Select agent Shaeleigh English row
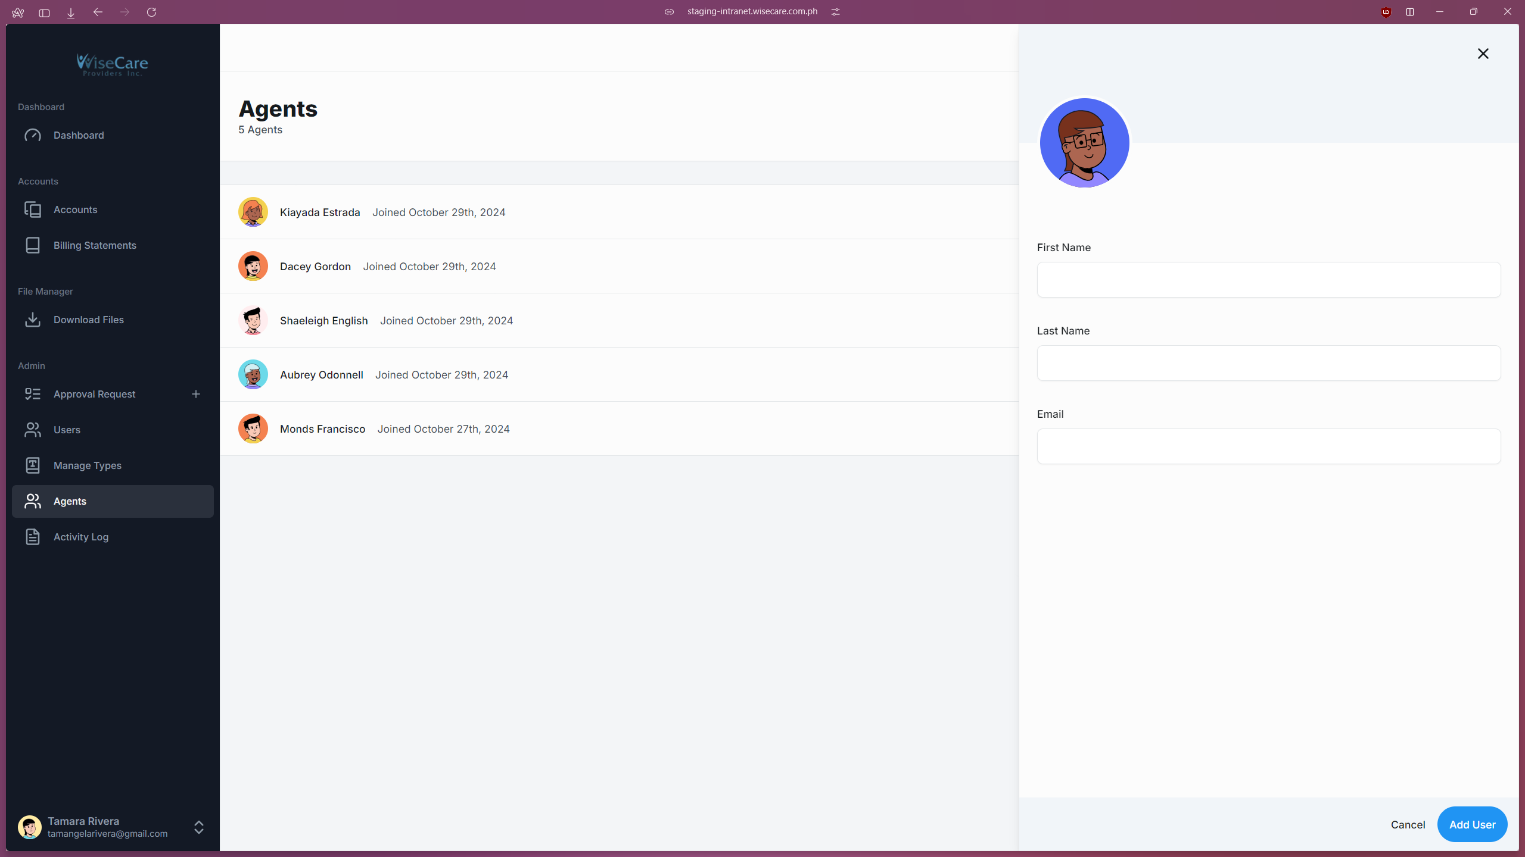 pyautogui.click(x=323, y=321)
